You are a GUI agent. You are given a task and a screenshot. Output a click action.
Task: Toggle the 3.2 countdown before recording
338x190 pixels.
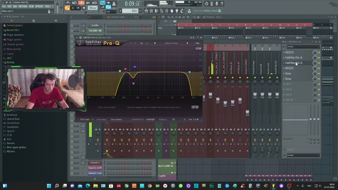81,3
